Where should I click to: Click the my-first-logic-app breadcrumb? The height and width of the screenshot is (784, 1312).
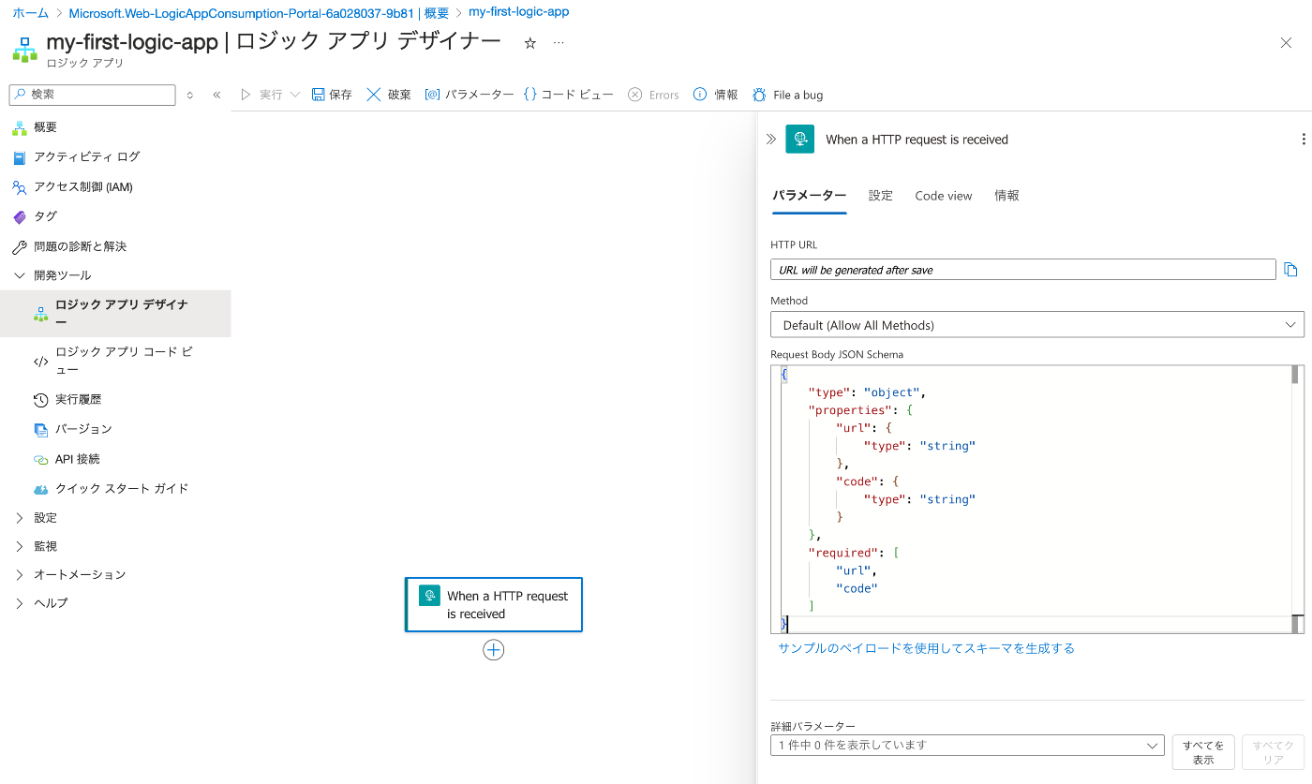pyautogui.click(x=519, y=12)
